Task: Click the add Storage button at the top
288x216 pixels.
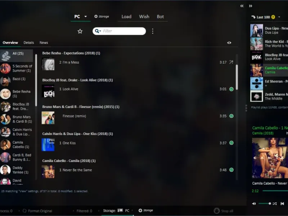Action: (102, 17)
